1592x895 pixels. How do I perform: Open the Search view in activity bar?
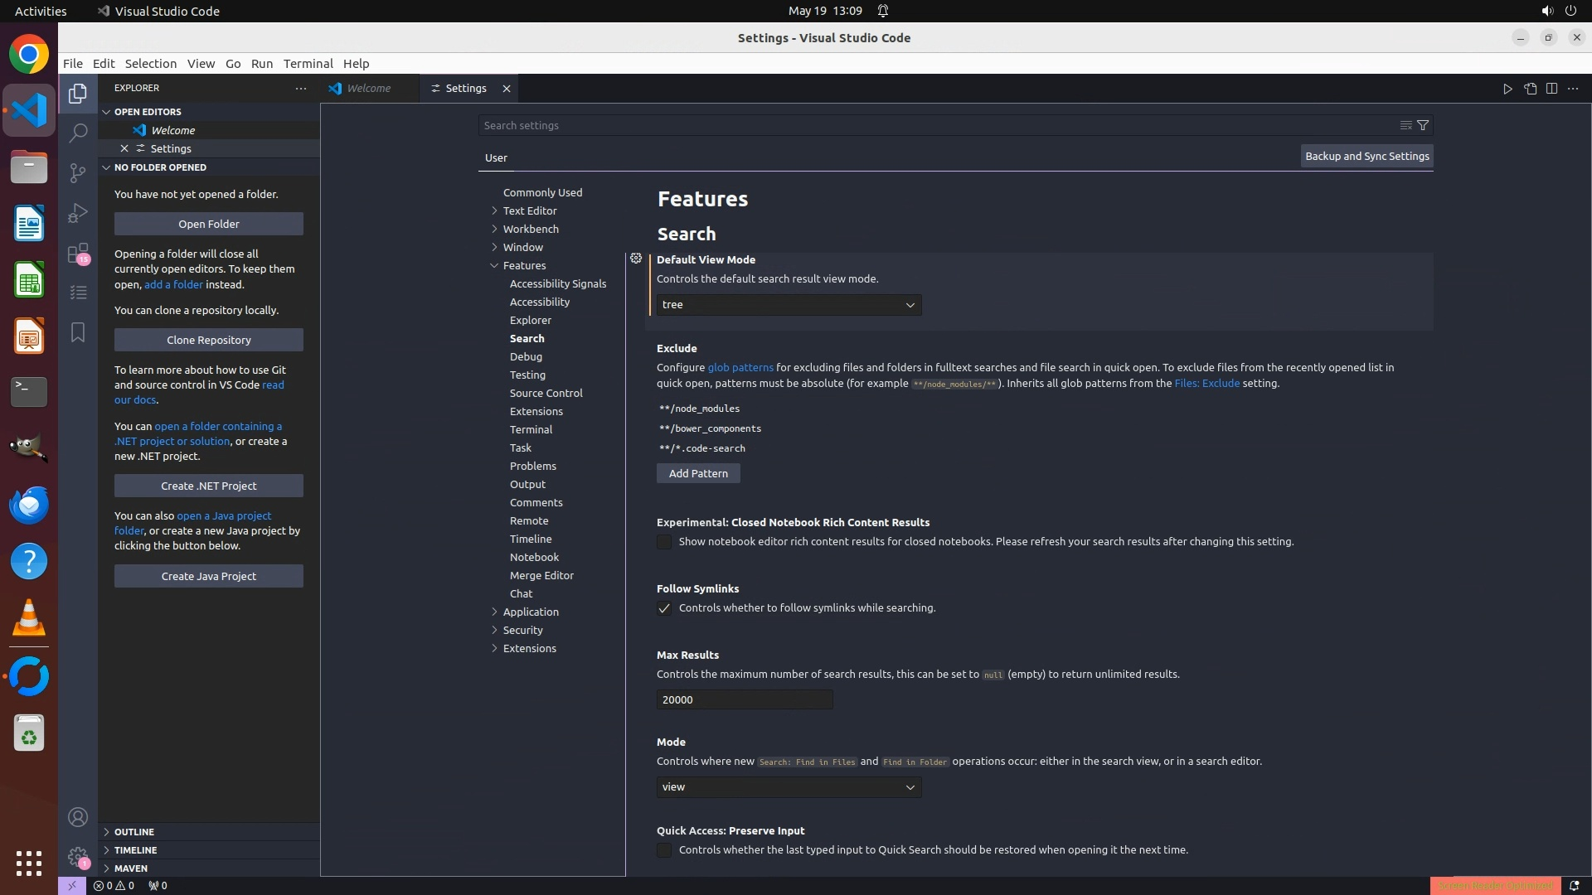tap(78, 133)
